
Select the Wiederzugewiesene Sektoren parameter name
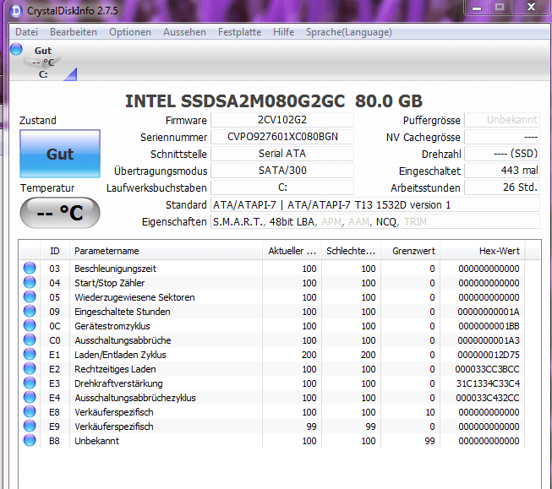click(134, 297)
